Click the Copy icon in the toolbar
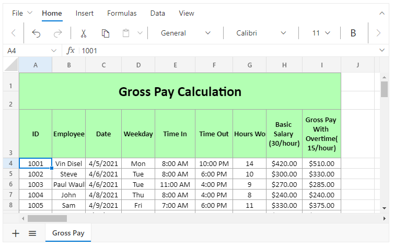Image resolution: width=394 pixels, height=248 pixels. click(x=105, y=33)
